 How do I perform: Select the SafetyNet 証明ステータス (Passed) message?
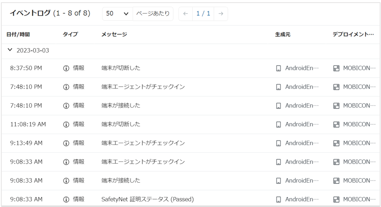[147, 200]
